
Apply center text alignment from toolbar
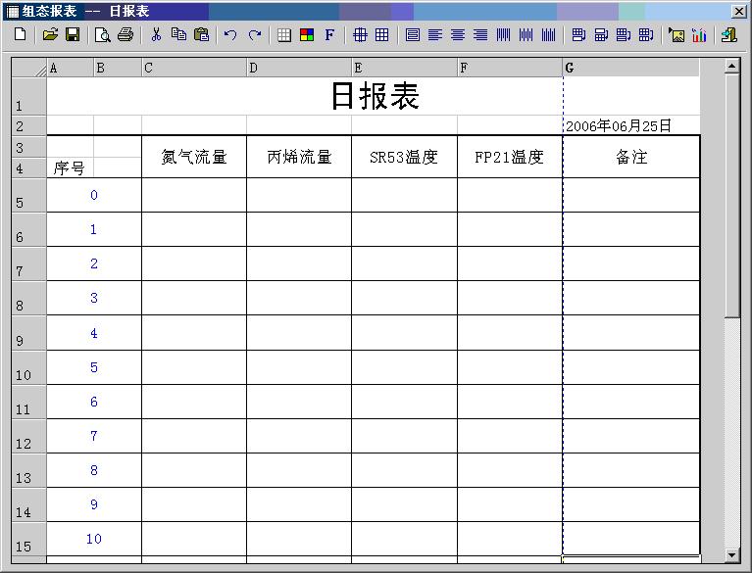458,34
